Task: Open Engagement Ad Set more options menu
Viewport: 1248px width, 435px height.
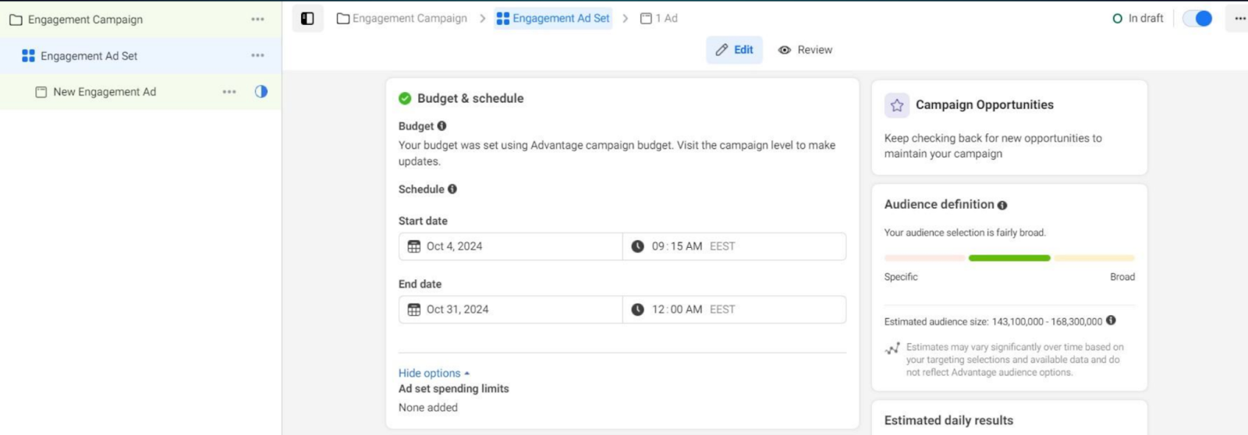Action: coord(257,56)
